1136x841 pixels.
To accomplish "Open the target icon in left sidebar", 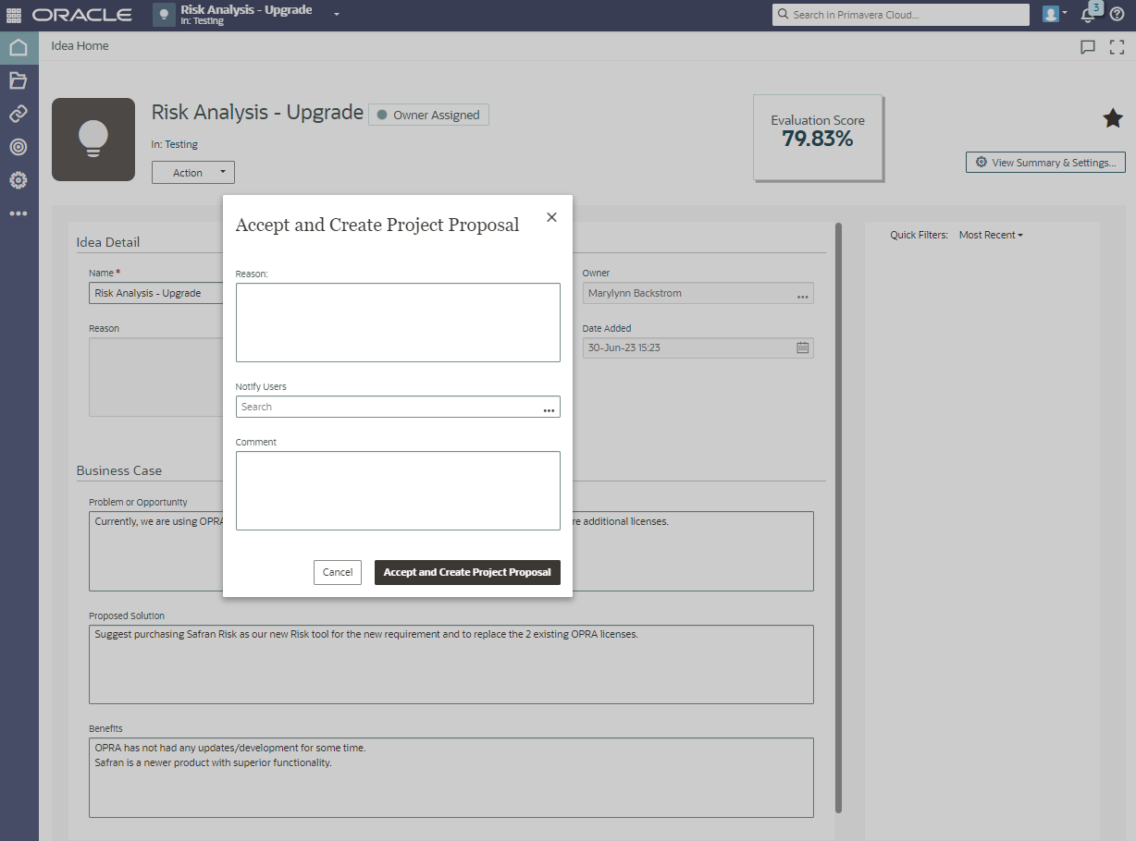I will coord(19,147).
